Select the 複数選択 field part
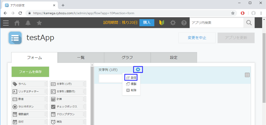Viewport: 266px width, 125px height. 30,114
